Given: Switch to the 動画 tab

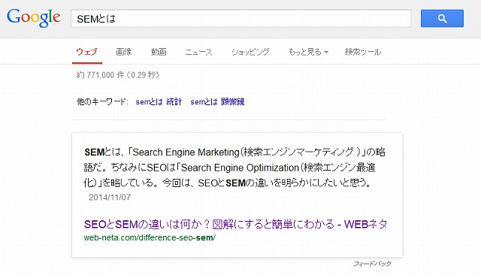Looking at the screenshot, I should [159, 52].
